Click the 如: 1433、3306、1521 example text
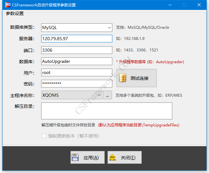 click(137, 50)
